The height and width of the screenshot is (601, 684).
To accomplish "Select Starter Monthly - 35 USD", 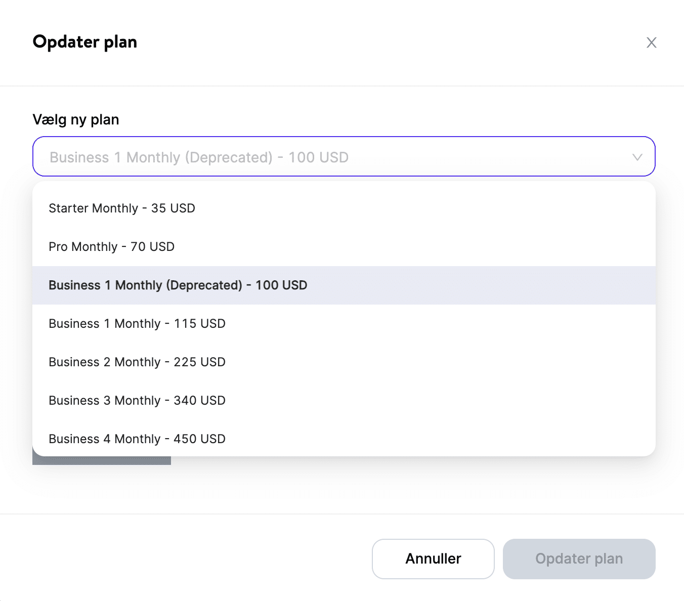I will tap(122, 208).
